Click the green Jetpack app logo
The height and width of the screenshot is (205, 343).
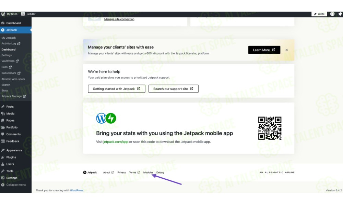pos(111,118)
